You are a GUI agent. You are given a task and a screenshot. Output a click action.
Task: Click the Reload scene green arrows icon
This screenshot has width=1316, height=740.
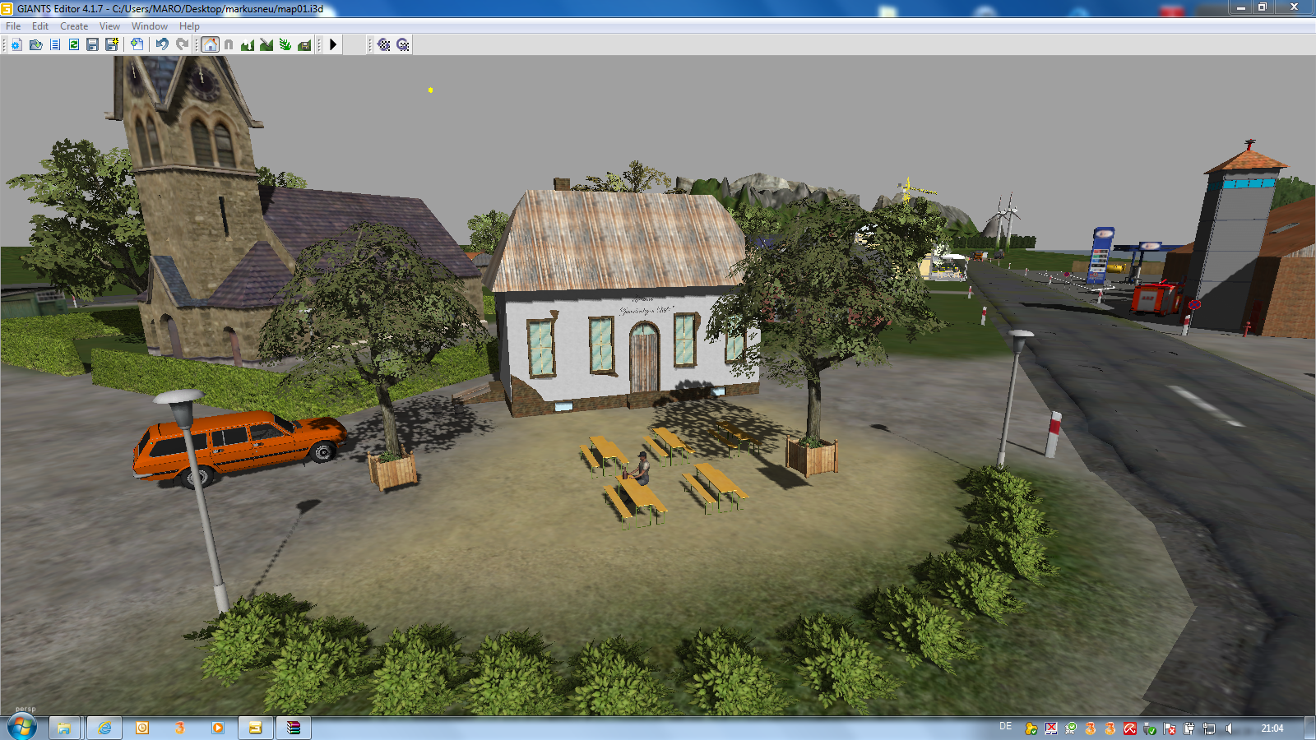(74, 44)
